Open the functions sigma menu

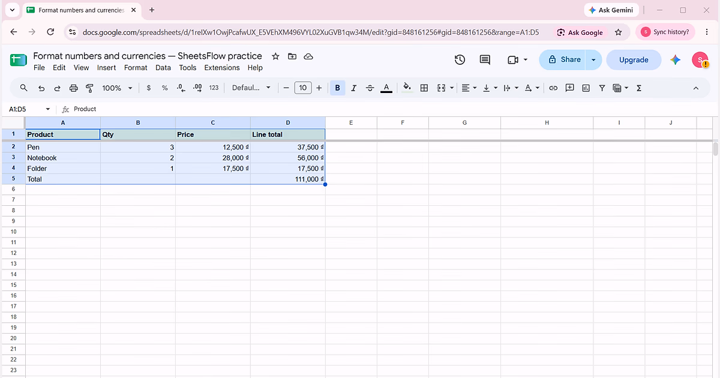tap(638, 88)
